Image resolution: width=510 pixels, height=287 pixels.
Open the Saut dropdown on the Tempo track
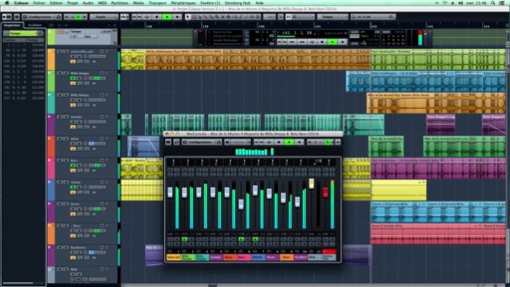pos(87,36)
